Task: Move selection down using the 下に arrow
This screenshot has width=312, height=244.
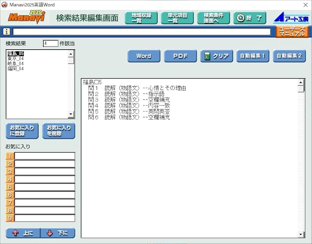Action: point(58,233)
